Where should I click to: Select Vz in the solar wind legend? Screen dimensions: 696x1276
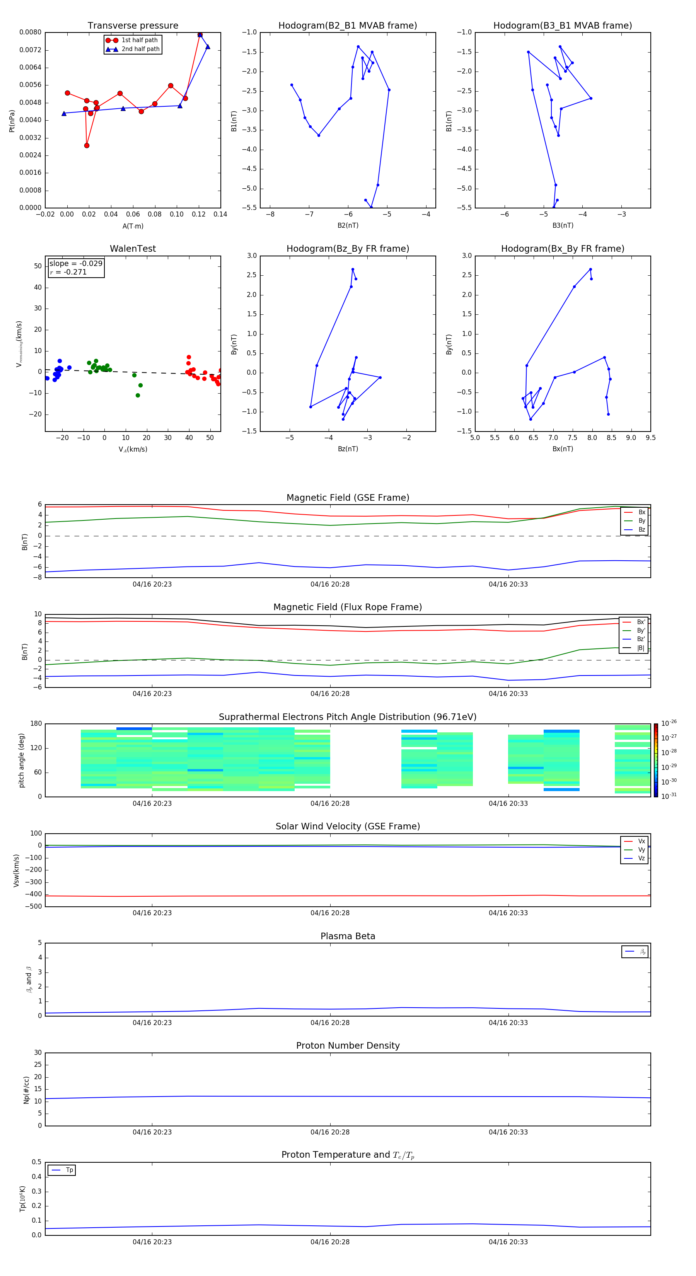pyautogui.click(x=635, y=858)
